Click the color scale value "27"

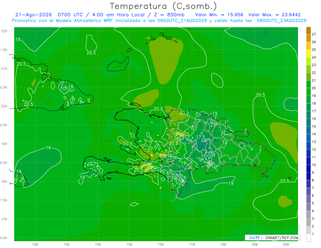pos(314,34)
